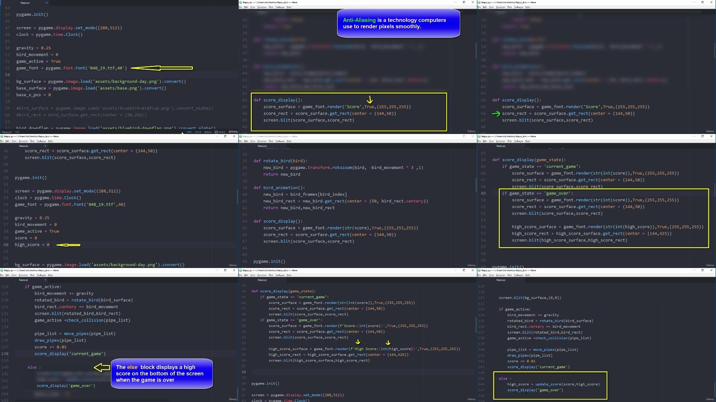Open Find menu in window showing high_score = 0
The image size is (716, 402).
pos(32,141)
